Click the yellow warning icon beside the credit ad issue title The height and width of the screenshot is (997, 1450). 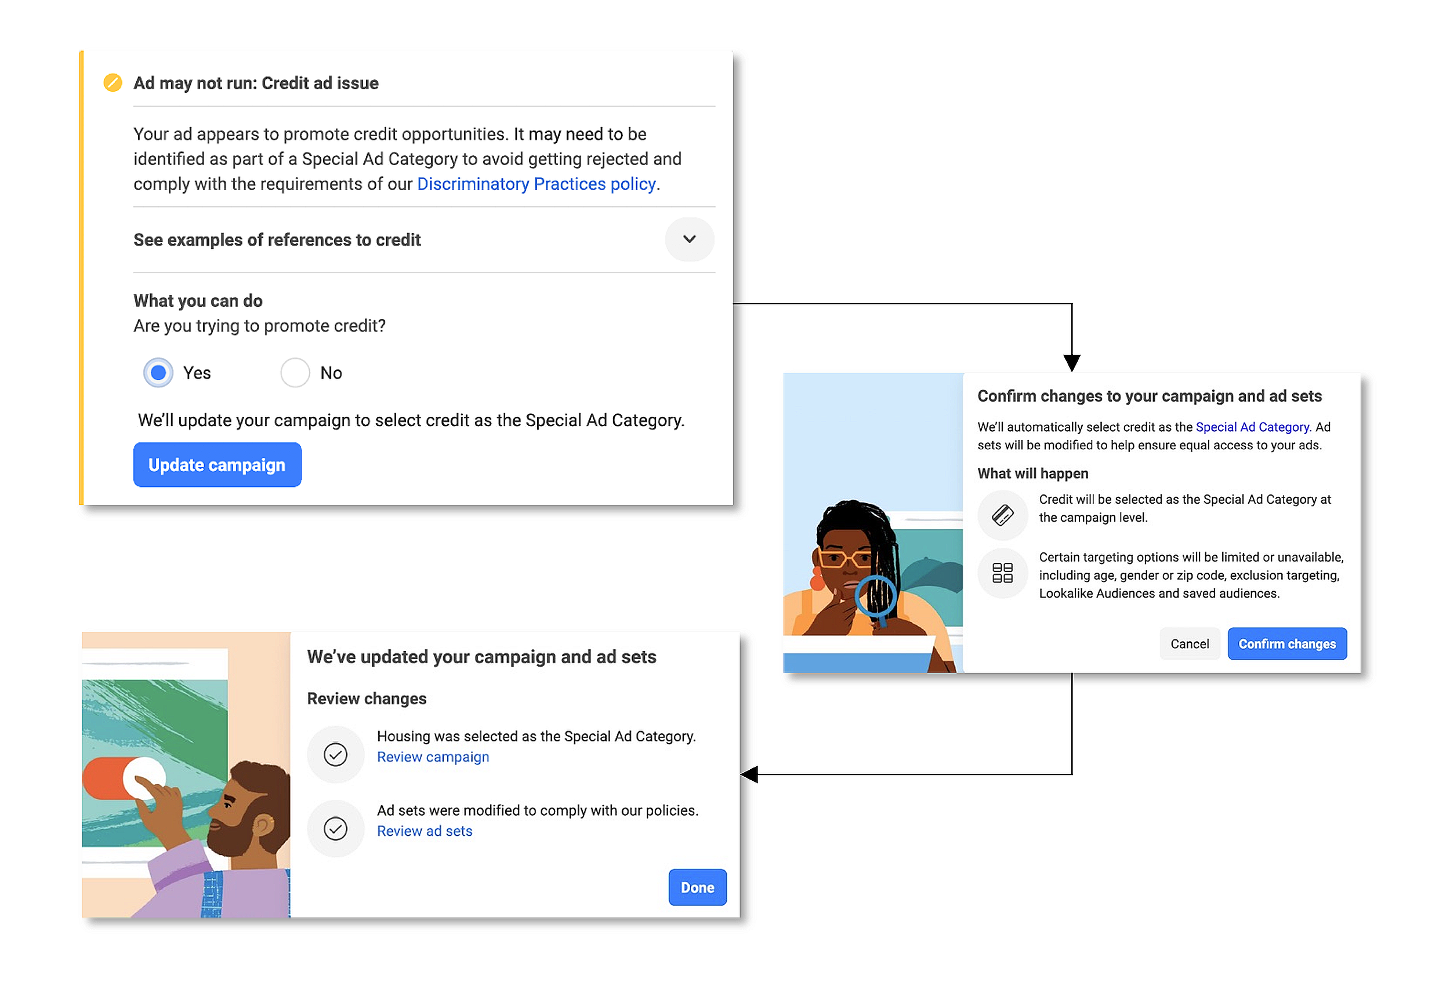click(x=113, y=83)
